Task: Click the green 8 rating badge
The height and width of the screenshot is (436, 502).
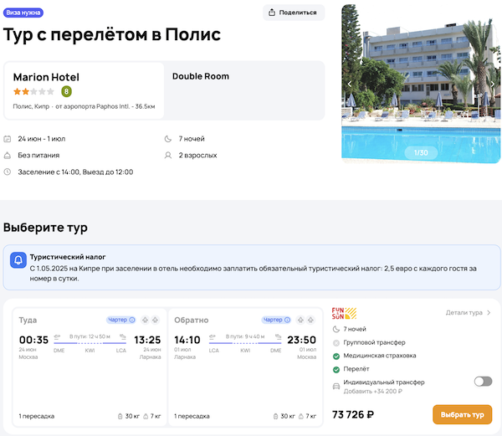Action: pyautogui.click(x=66, y=91)
